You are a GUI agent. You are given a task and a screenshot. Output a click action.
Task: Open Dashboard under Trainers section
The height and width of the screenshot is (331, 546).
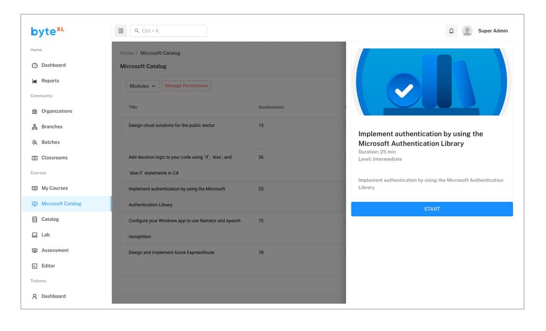coord(66,296)
